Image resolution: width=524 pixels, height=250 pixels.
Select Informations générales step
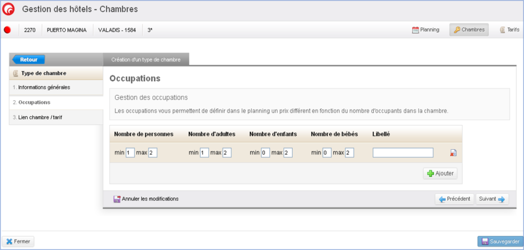click(x=44, y=87)
